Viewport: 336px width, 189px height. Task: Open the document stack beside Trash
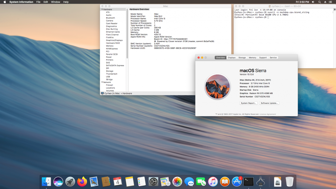point(278,182)
